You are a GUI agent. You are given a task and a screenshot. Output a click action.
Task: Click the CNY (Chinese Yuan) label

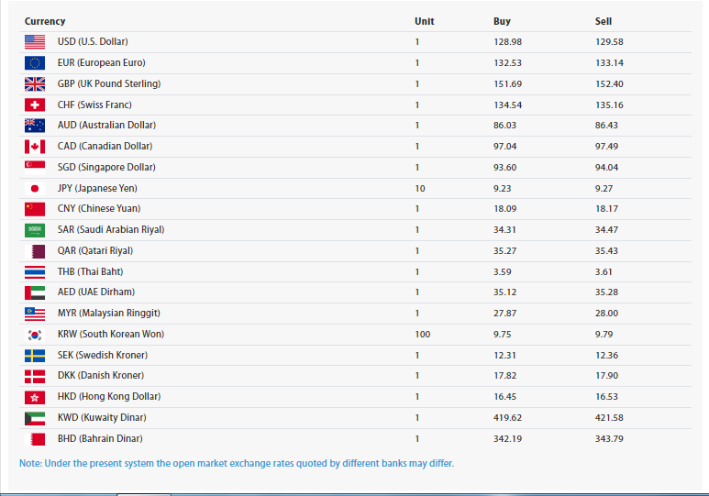tap(99, 209)
